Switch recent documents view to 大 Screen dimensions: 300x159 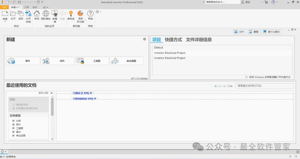click(x=220, y=86)
